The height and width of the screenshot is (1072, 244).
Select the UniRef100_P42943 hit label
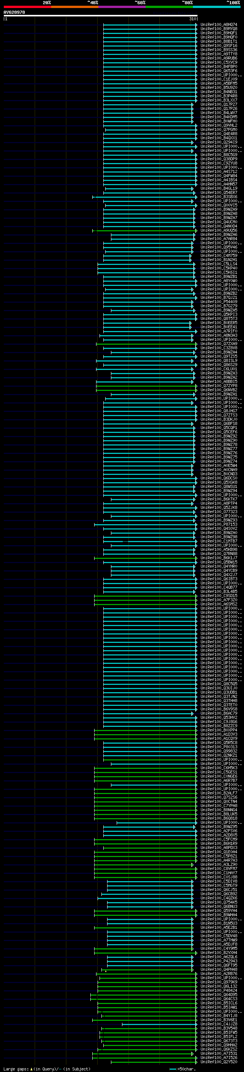tap(219, 961)
